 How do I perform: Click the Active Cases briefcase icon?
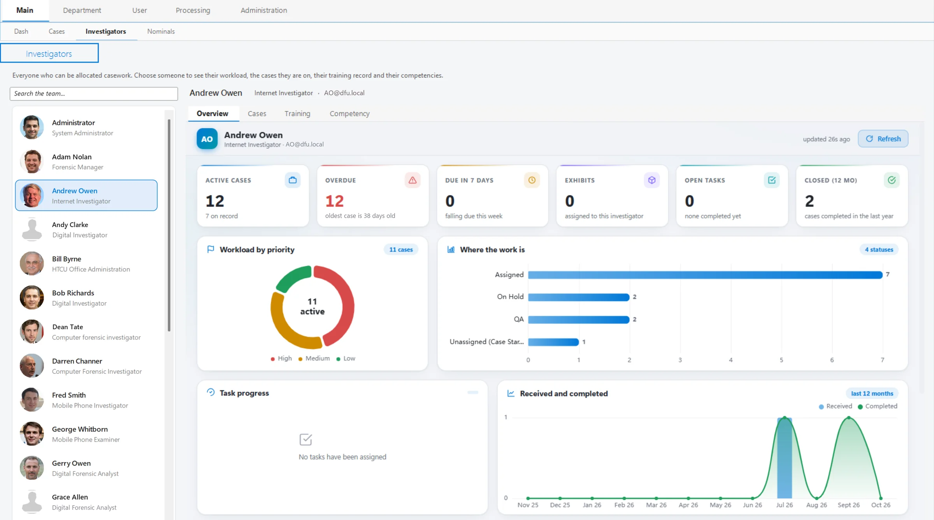click(293, 180)
